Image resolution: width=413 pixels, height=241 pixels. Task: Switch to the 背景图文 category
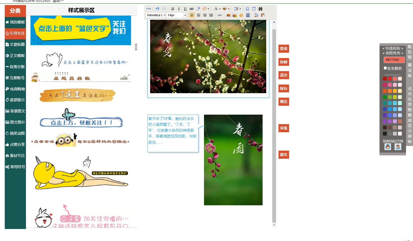click(x=15, y=111)
